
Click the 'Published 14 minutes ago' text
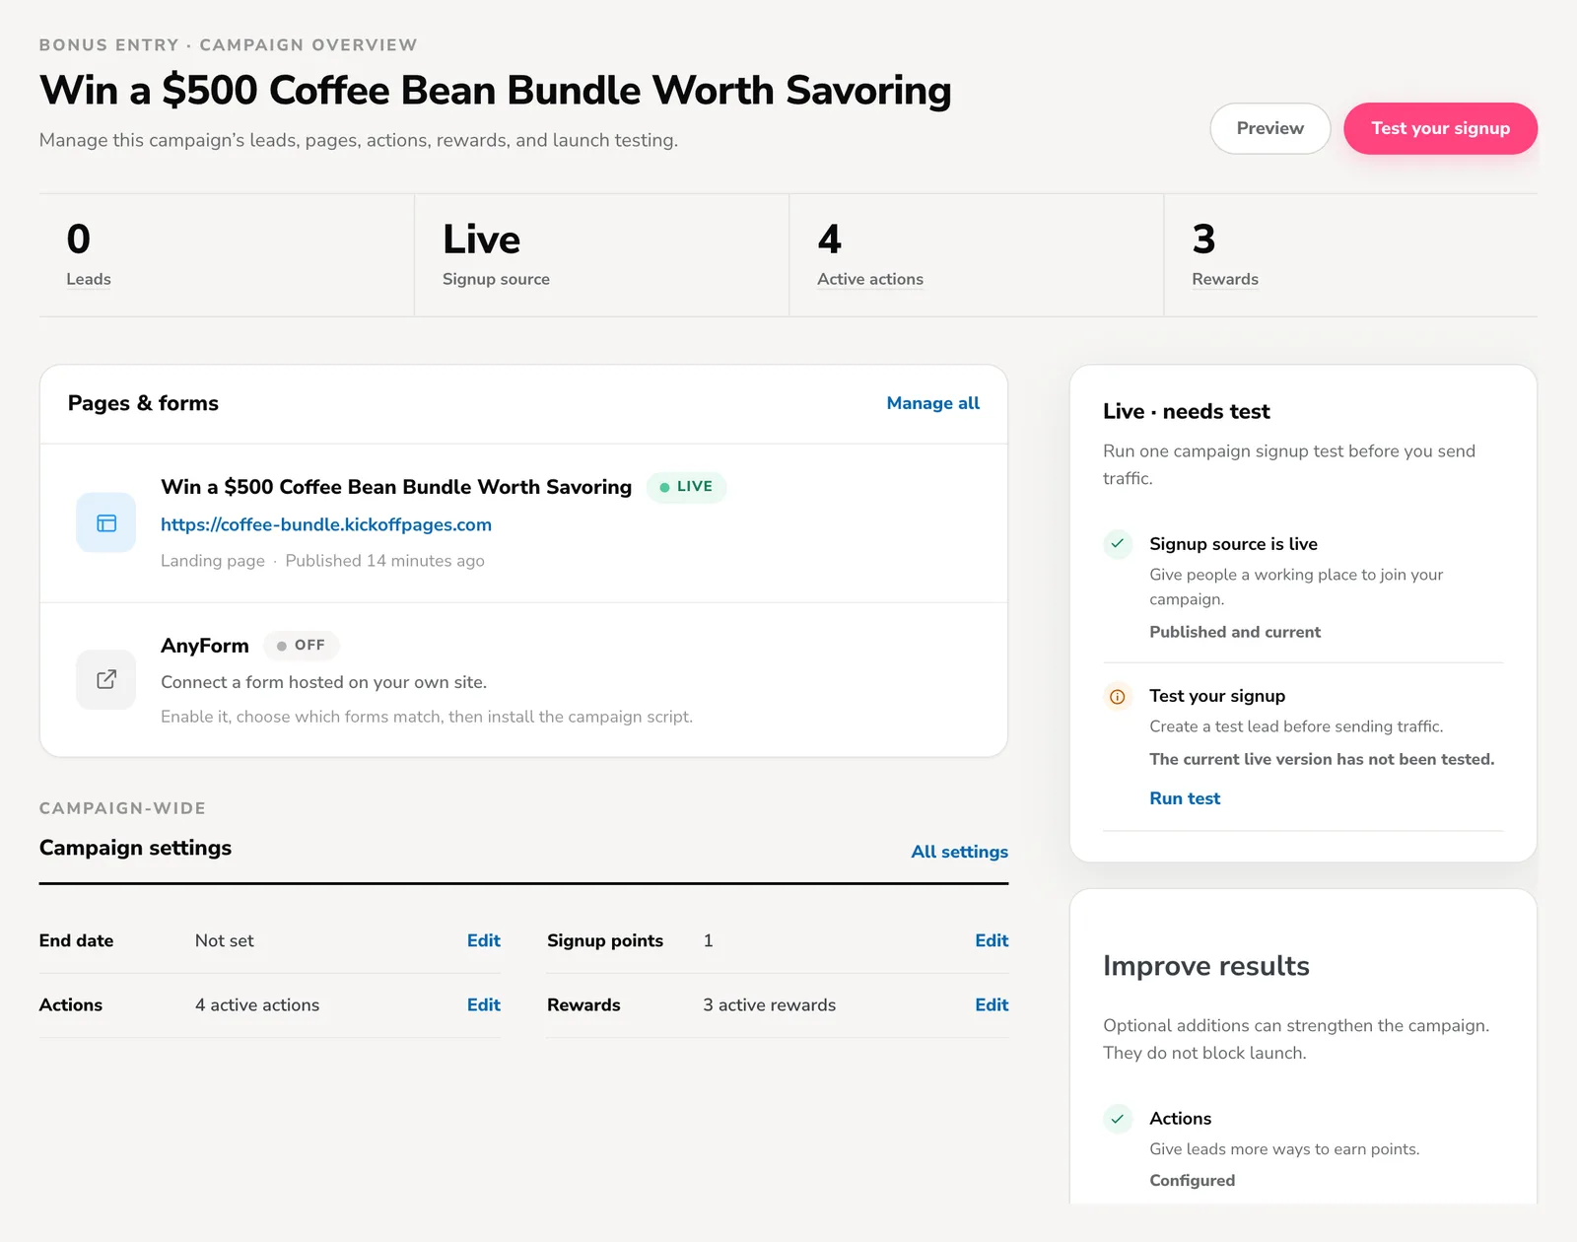[x=384, y=561]
